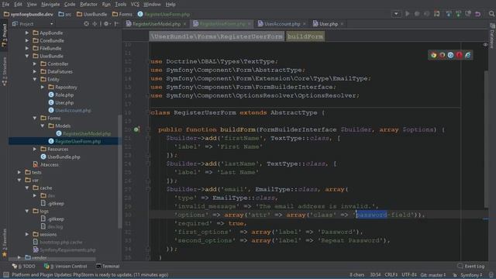This screenshot has height=279, width=496.
Task: Expand the AppBundle folder
Action: pos(27,33)
